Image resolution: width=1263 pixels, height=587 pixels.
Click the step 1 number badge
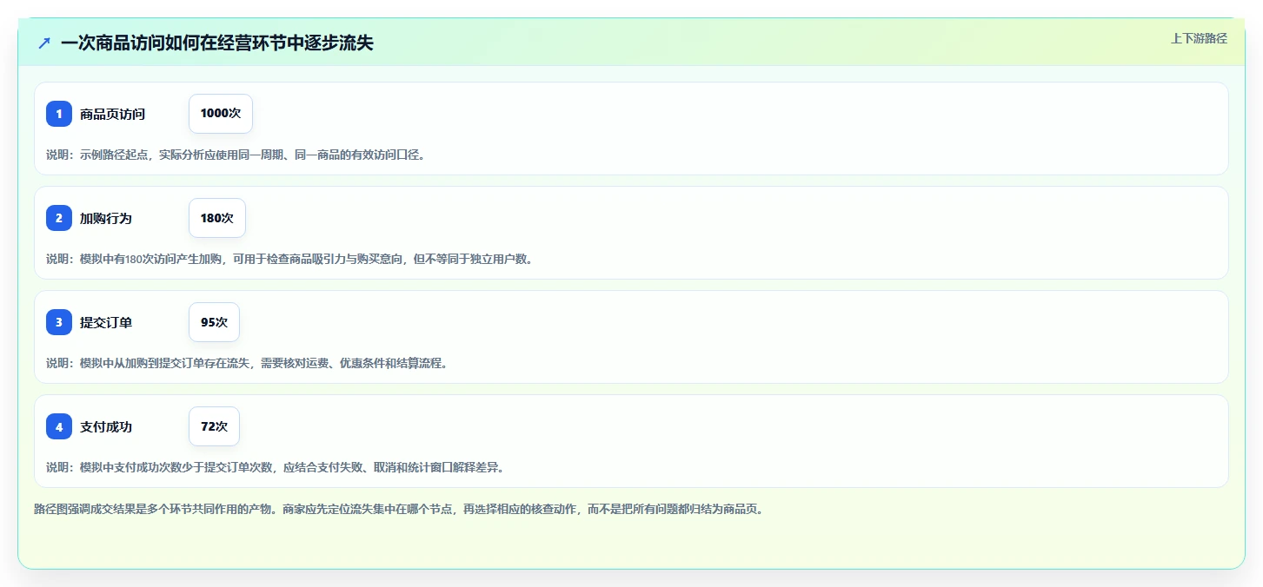59,114
